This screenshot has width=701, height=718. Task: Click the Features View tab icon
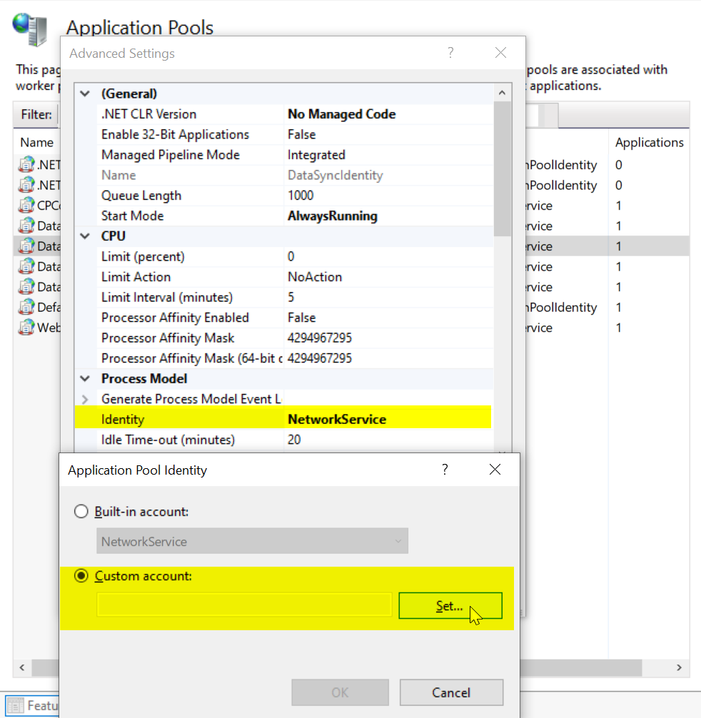tap(16, 706)
